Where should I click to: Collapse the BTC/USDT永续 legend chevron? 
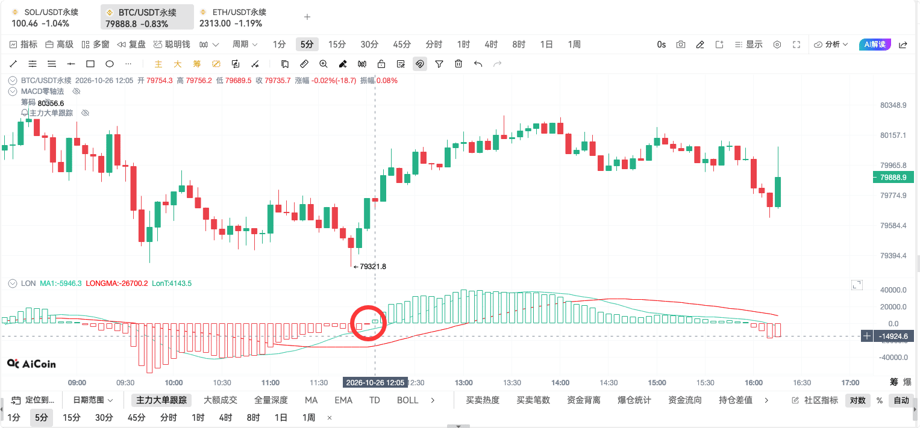click(x=13, y=81)
